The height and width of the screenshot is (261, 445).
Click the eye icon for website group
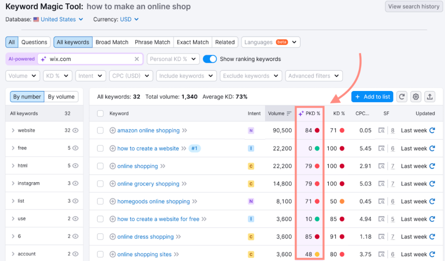pyautogui.click(x=75, y=130)
